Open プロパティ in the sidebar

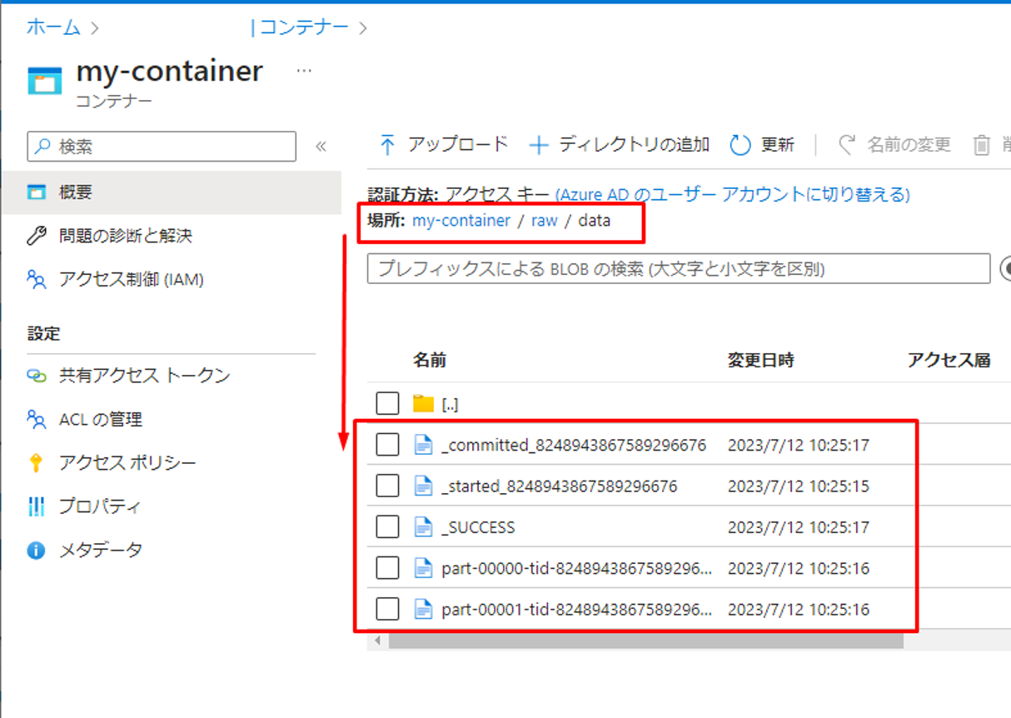tap(99, 506)
